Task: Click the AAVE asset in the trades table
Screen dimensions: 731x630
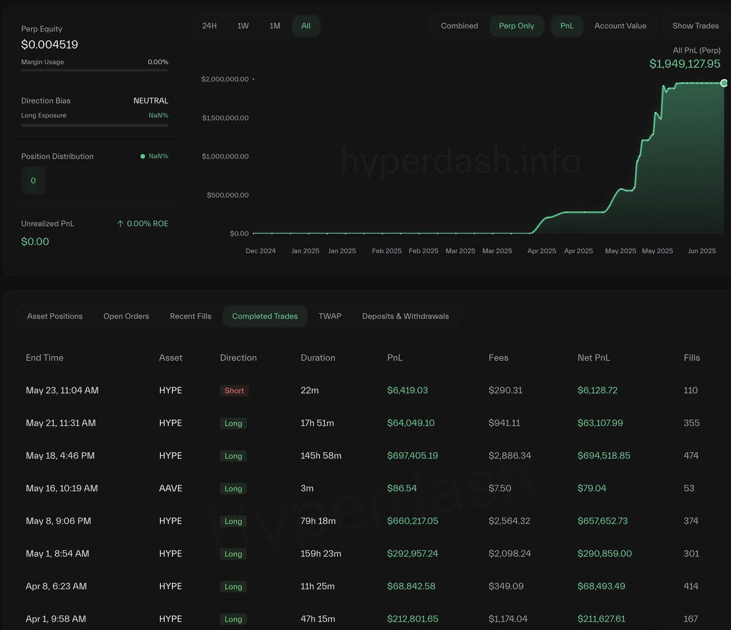Action: pos(170,487)
